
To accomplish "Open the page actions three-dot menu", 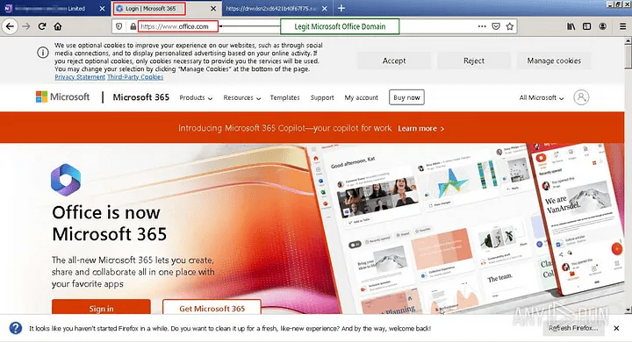I will 482,26.
